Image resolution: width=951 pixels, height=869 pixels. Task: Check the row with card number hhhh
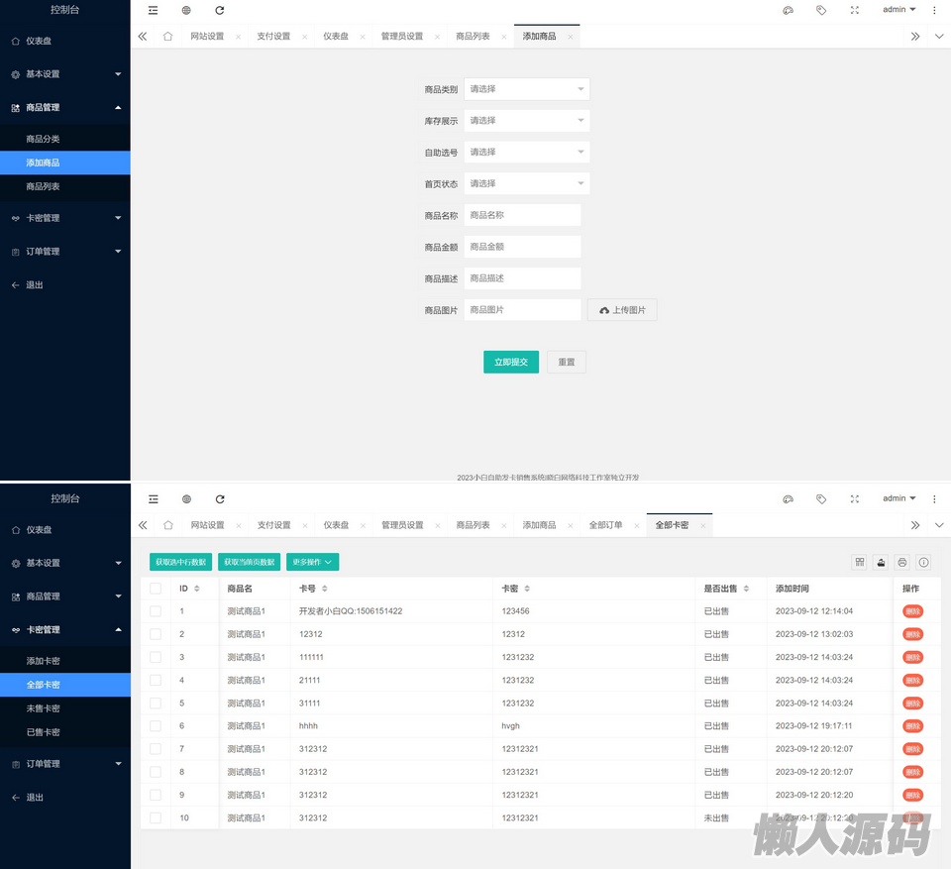(156, 725)
